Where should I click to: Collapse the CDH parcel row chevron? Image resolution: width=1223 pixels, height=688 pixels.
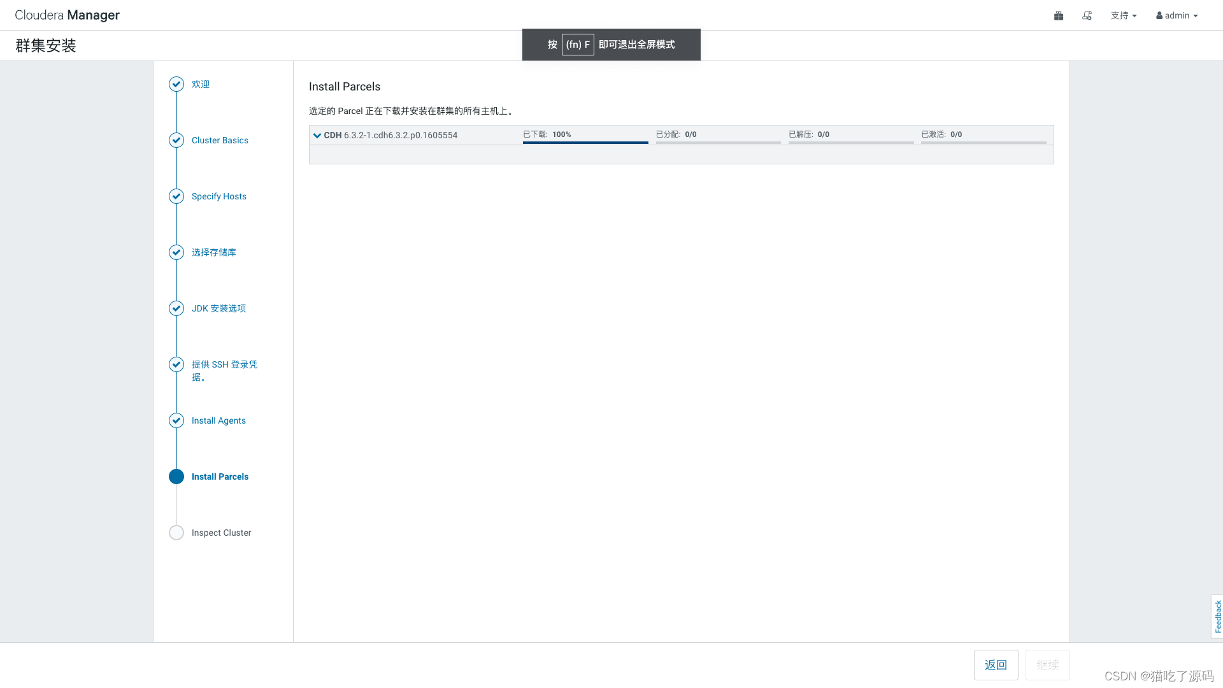point(317,135)
